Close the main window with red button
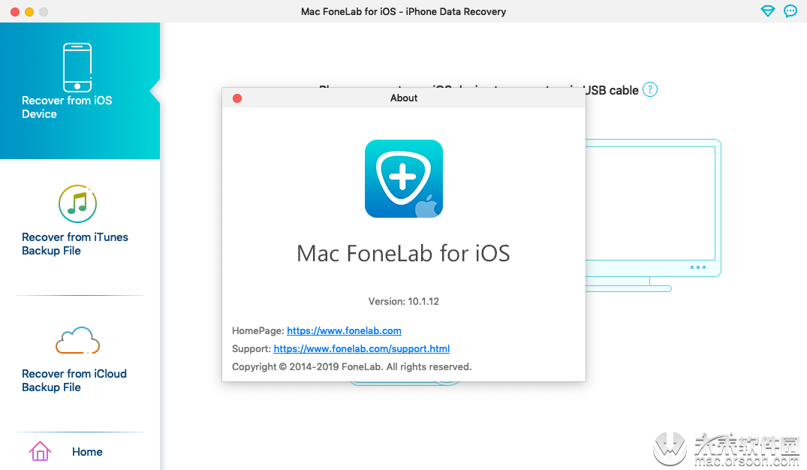 15,12
